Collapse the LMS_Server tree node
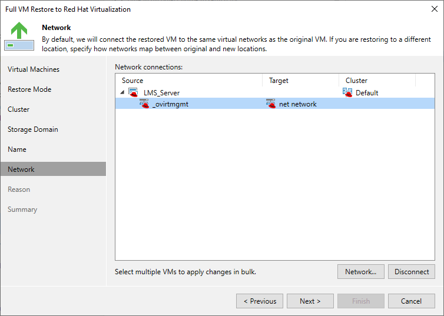Viewport: 444px width, 316px height. (x=122, y=93)
